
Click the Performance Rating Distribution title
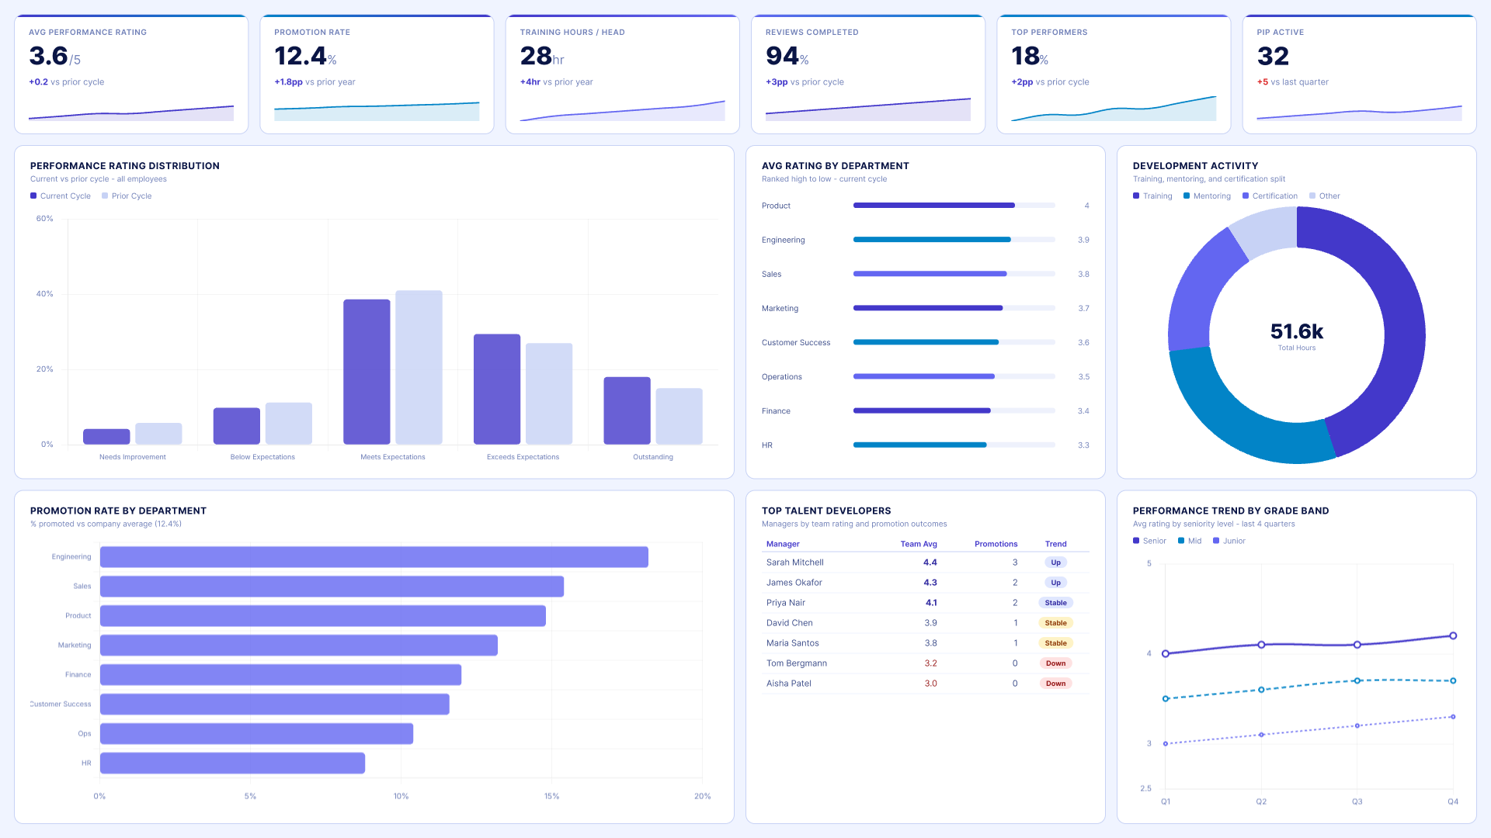pyautogui.click(x=125, y=166)
